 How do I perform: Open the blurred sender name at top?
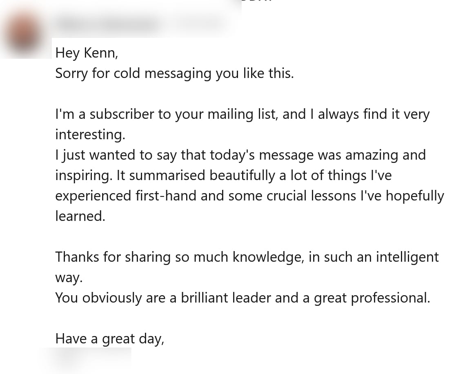click(x=106, y=24)
